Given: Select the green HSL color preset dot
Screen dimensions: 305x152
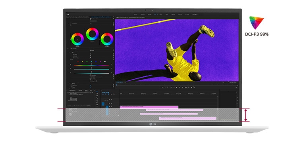Looking at the screenshot, I should click(x=87, y=61).
